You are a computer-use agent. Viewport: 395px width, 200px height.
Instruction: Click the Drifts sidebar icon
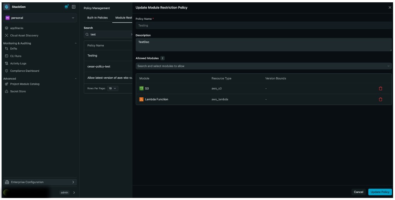[x=7, y=48]
